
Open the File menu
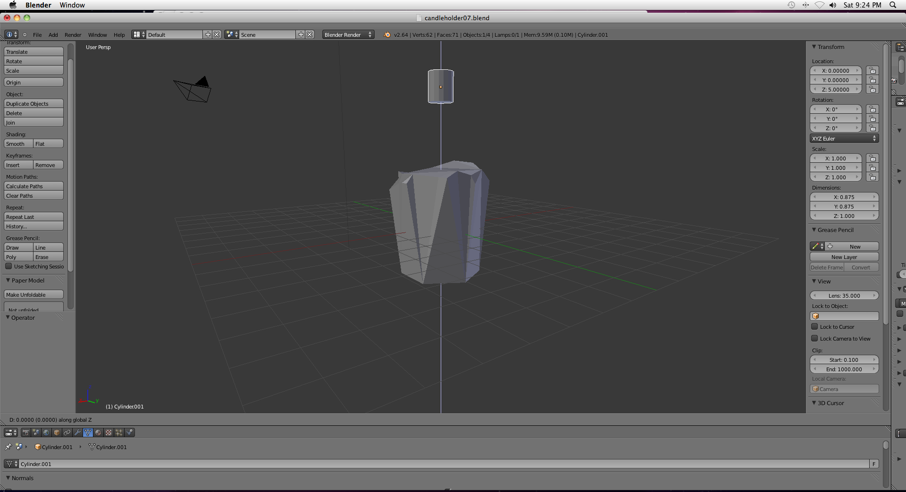(x=37, y=35)
